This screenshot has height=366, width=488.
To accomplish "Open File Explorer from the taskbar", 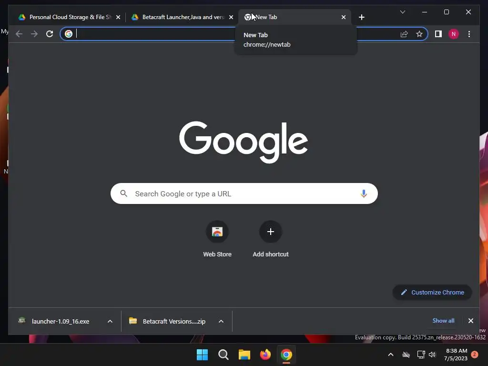I will [x=244, y=355].
